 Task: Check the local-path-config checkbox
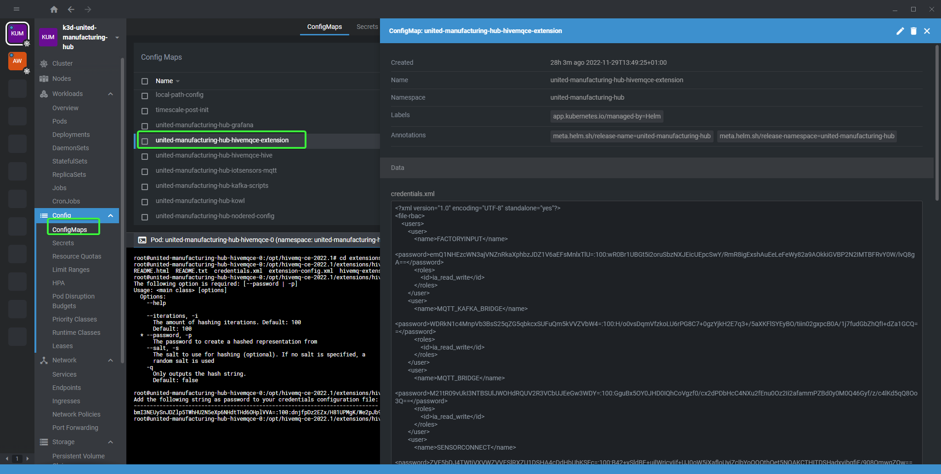coord(145,96)
